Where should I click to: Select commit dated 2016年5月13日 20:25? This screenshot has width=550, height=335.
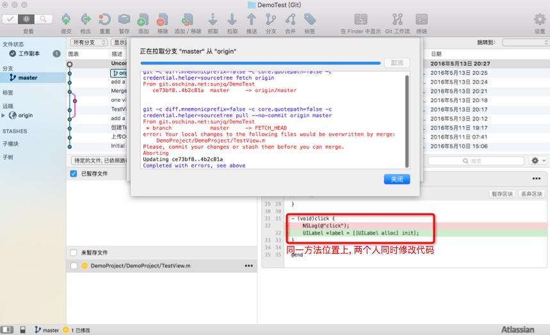[x=459, y=73]
